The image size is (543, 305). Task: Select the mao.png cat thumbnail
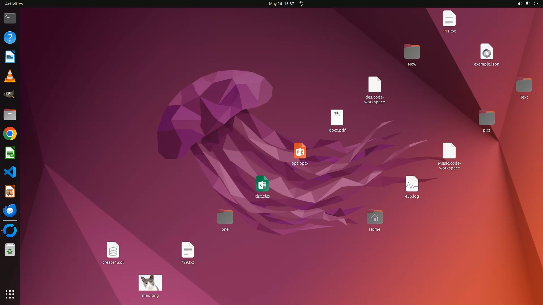[150, 282]
